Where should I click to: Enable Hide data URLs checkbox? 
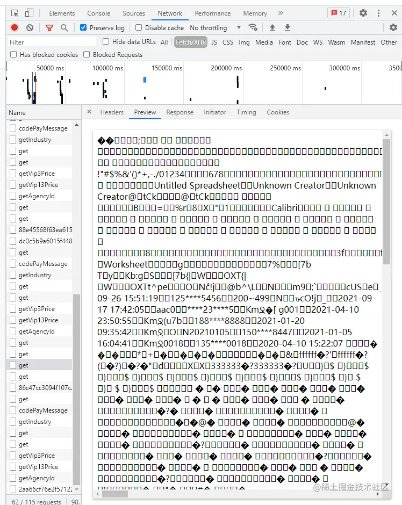(x=106, y=41)
